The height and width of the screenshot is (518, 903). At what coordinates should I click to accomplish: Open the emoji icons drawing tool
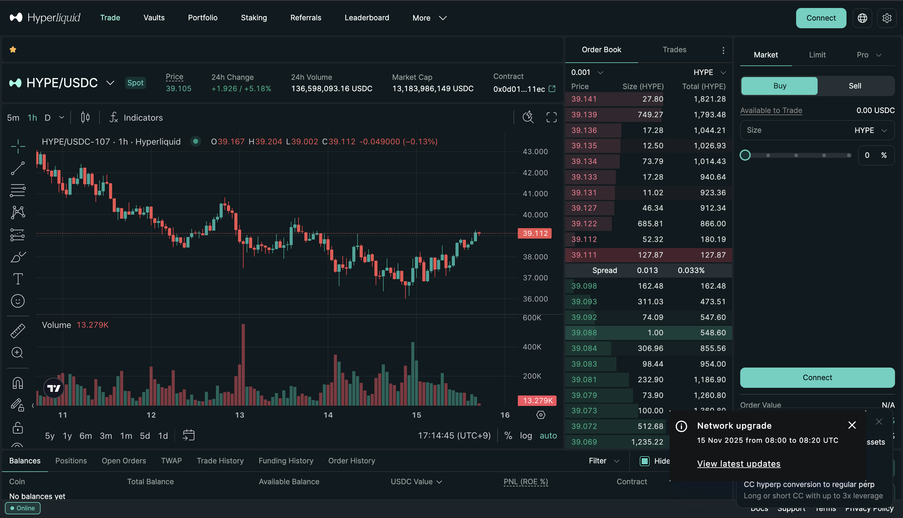pyautogui.click(x=18, y=301)
